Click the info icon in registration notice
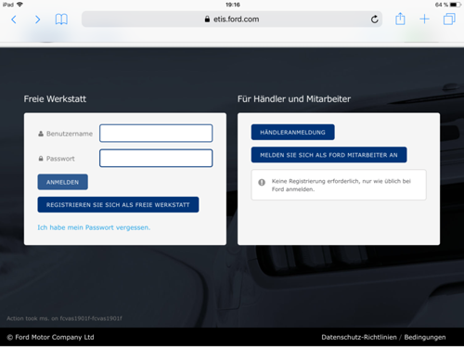This screenshot has height=348, width=464. [262, 182]
